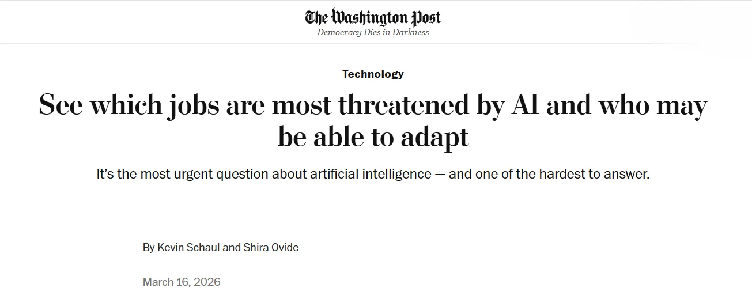Click the March 16, 2026 publish date
The height and width of the screenshot is (307, 752).
point(182,282)
